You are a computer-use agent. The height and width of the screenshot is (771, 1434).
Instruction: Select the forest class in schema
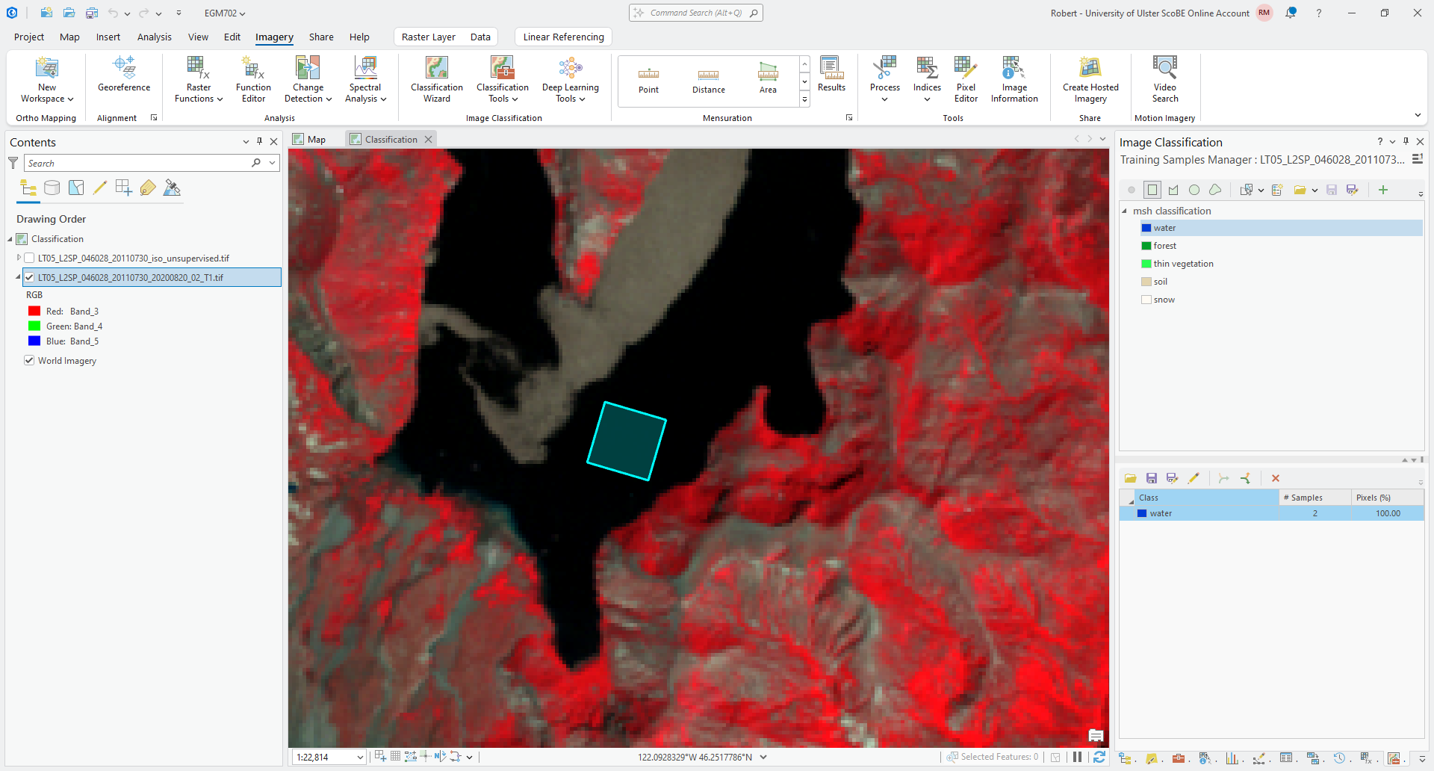coord(1164,246)
